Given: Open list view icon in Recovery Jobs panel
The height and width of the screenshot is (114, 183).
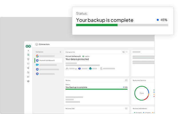Looking at the screenshot, I should pyautogui.click(x=126, y=109).
